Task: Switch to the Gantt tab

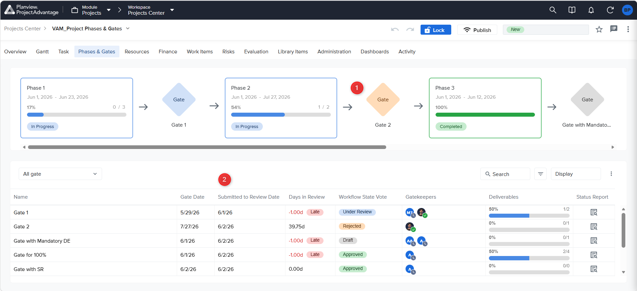Action: (x=42, y=52)
